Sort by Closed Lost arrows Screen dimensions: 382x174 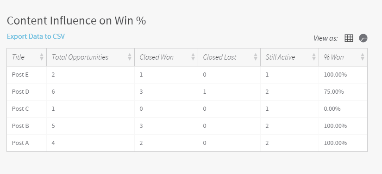[x=256, y=57]
